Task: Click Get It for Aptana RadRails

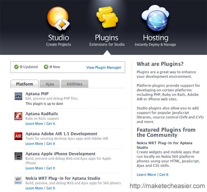Action: pos(51,123)
